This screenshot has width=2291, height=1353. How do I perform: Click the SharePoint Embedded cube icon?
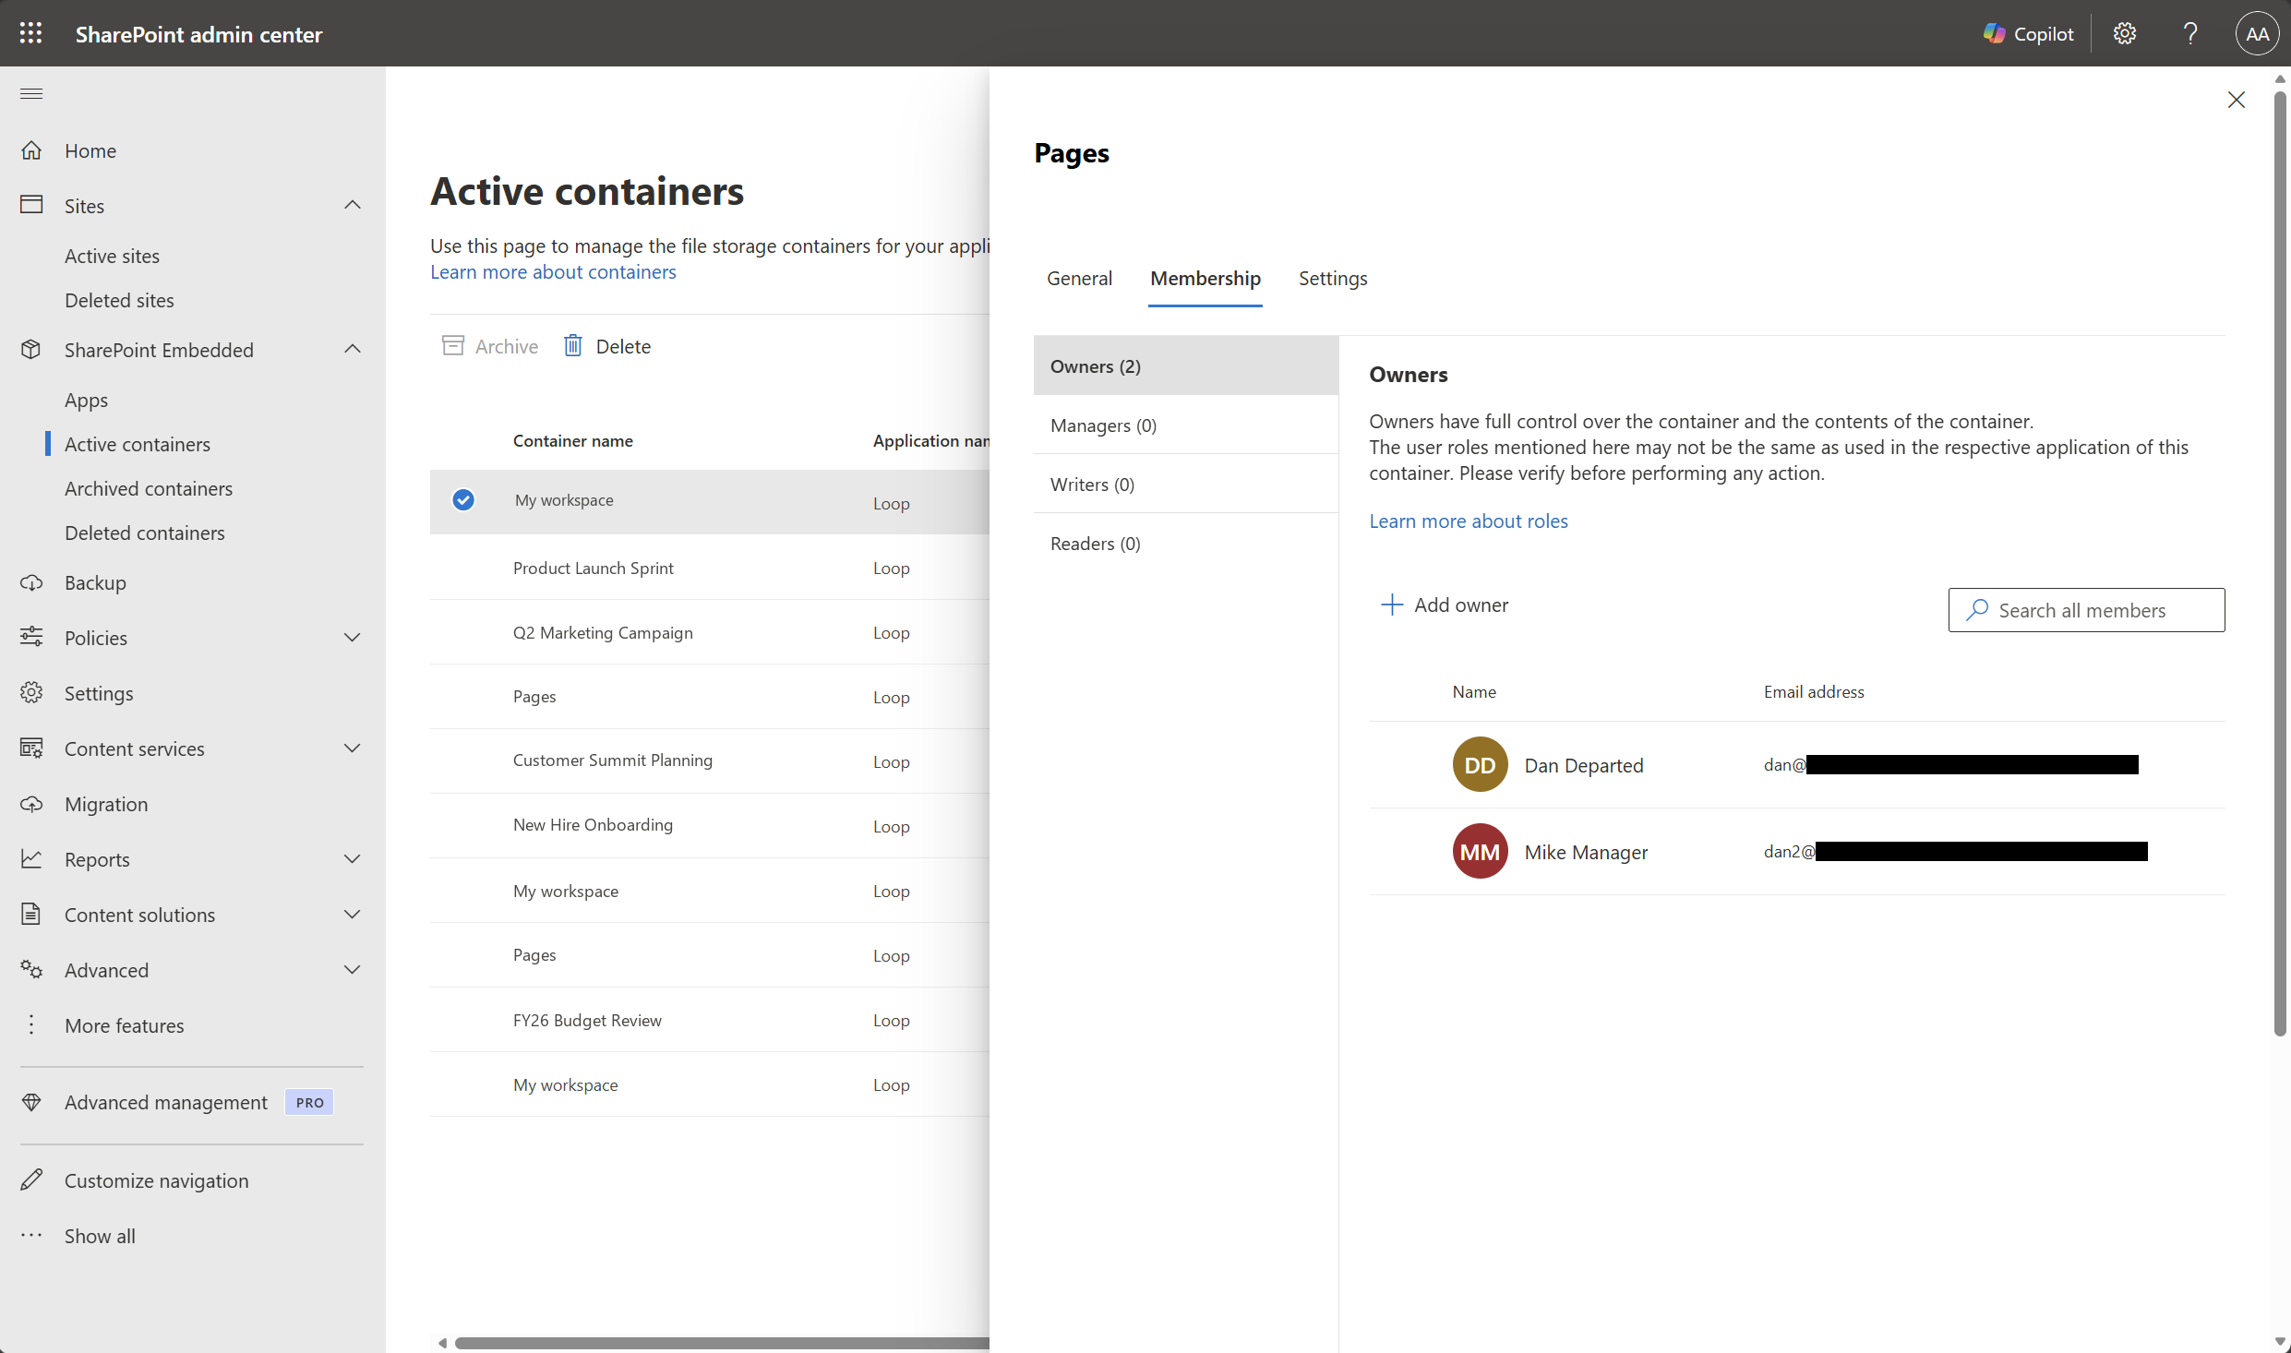[31, 349]
